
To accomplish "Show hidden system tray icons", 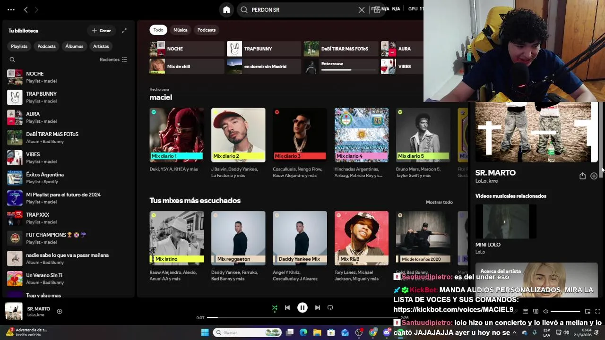I will tap(515, 332).
